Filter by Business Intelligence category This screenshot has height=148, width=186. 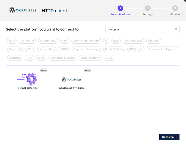tap(162, 49)
